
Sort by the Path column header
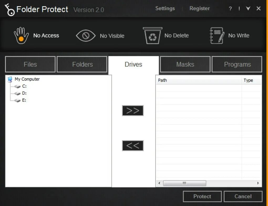pos(199,80)
